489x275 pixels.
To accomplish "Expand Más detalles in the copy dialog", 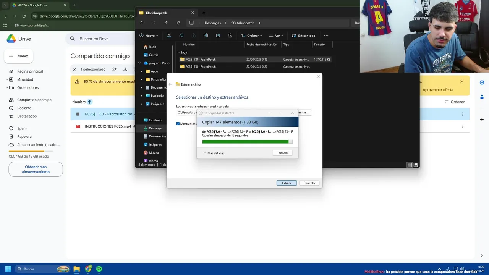I will pyautogui.click(x=214, y=153).
